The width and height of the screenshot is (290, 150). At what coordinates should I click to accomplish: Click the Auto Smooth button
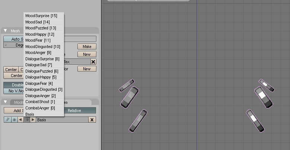(13, 39)
